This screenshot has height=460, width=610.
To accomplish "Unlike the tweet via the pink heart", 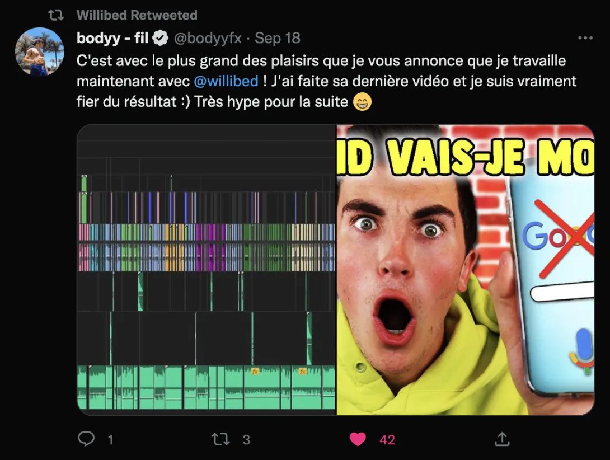I will click(358, 439).
